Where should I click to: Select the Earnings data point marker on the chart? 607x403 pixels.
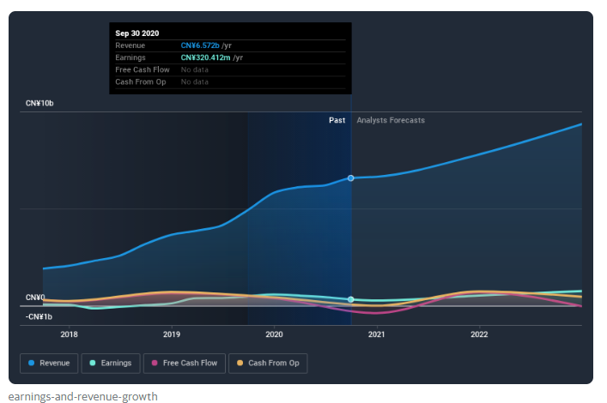pos(351,299)
